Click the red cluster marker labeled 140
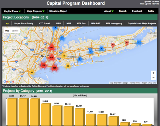The width and height of the screenshot is (160, 126). [x=52, y=47]
